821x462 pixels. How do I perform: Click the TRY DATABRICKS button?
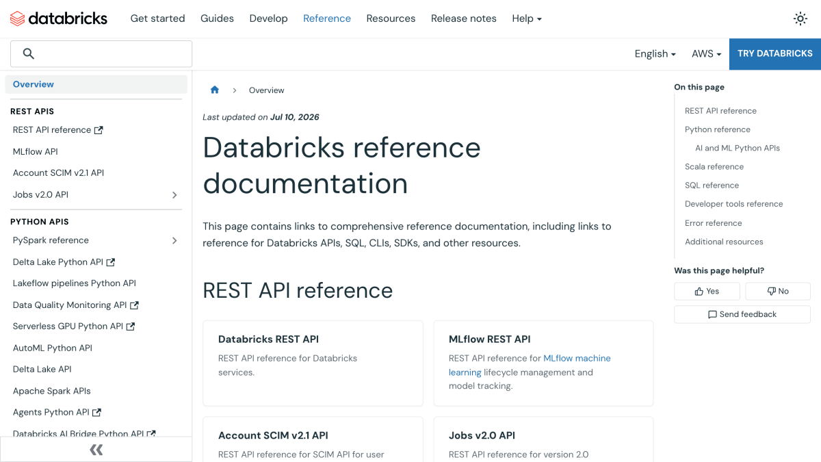coord(775,53)
